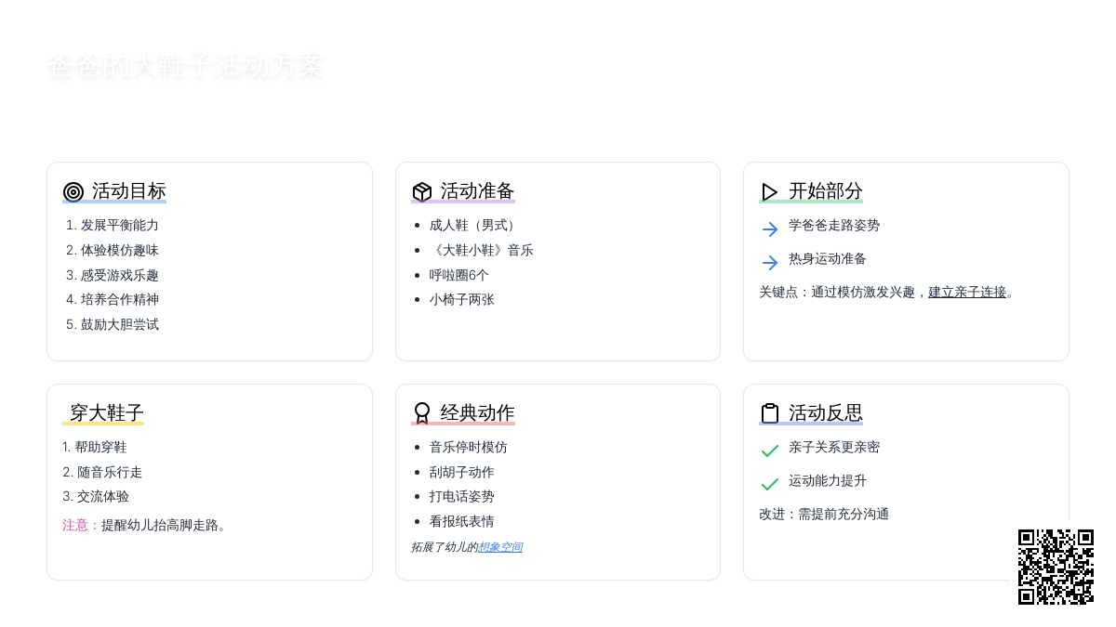The width and height of the screenshot is (1116, 627).
Task: Click the text 热身运动准备
Action: [828, 259]
